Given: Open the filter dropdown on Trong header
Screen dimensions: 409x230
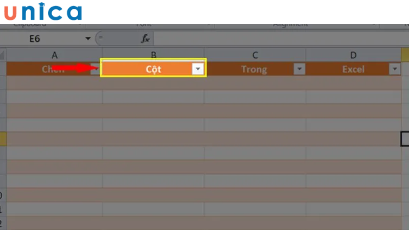Looking at the screenshot, I should tap(300, 70).
